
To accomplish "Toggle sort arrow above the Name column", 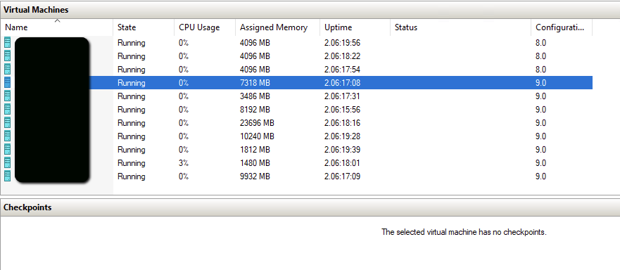I will coord(57,20).
